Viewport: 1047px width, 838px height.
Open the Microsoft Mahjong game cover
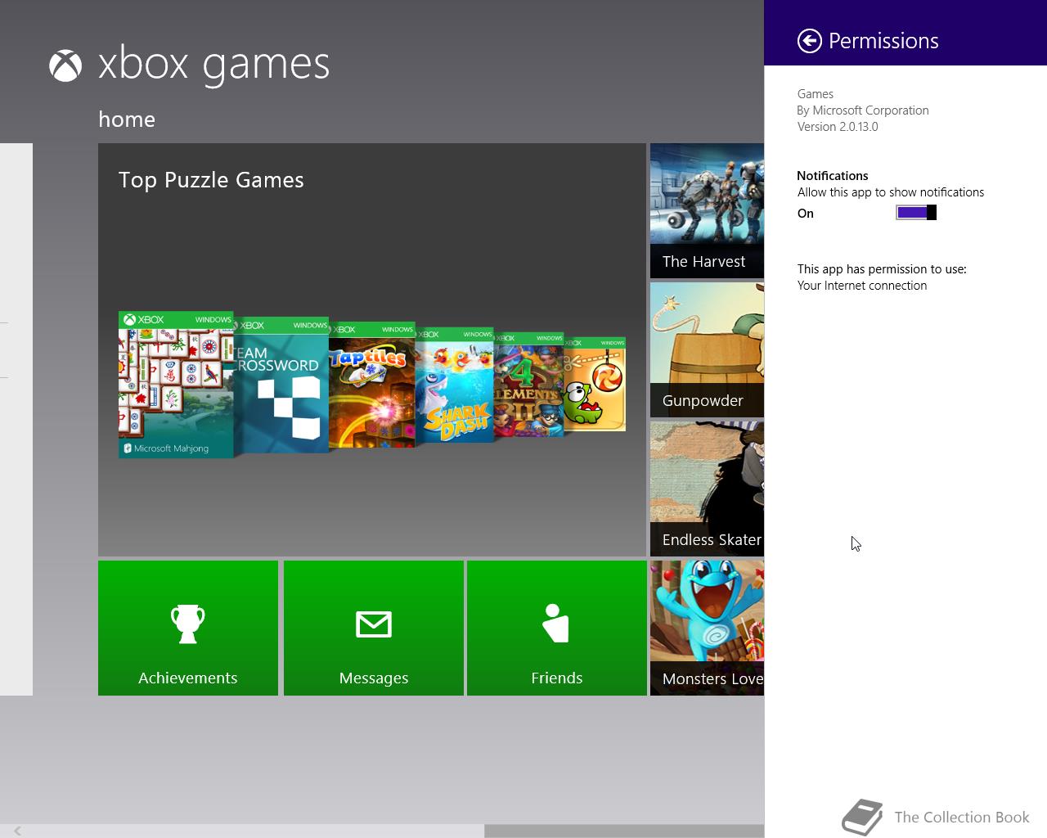(176, 385)
